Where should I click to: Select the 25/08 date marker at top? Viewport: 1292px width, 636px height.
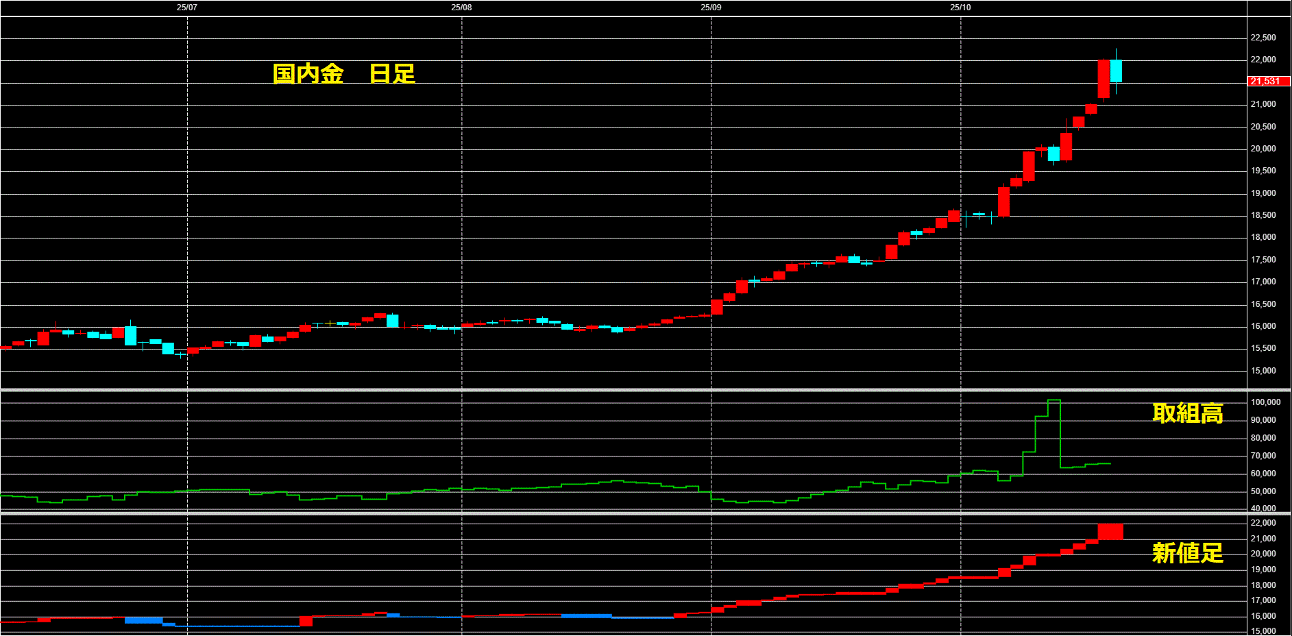click(461, 8)
